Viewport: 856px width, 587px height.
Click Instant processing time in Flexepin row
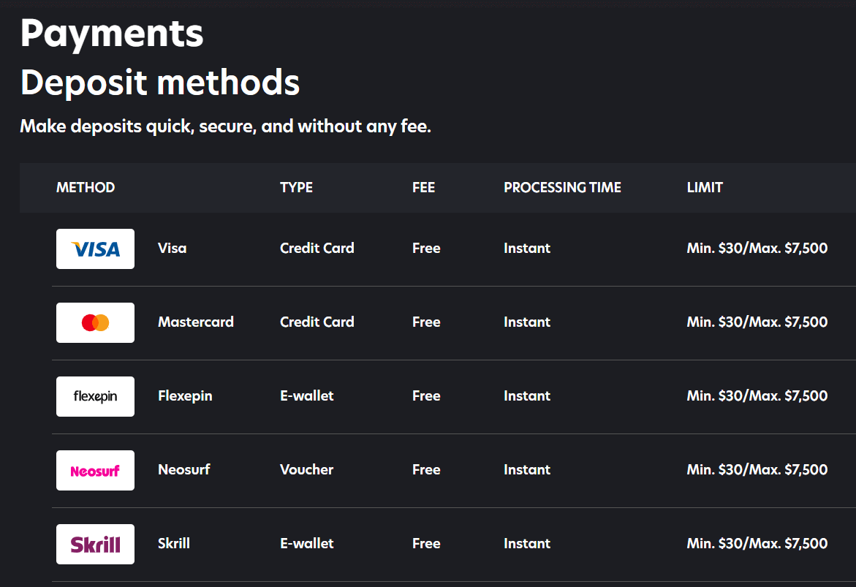pos(527,396)
